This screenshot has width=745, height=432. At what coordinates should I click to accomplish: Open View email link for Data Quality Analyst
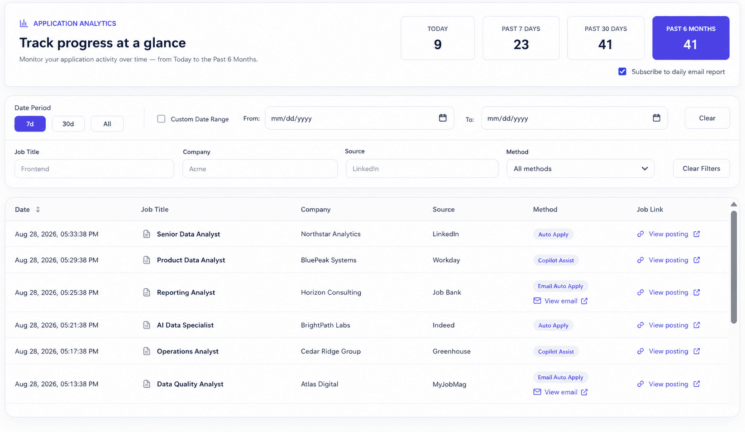[x=561, y=392]
